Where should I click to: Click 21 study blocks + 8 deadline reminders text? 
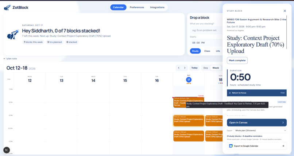(x=244, y=136)
